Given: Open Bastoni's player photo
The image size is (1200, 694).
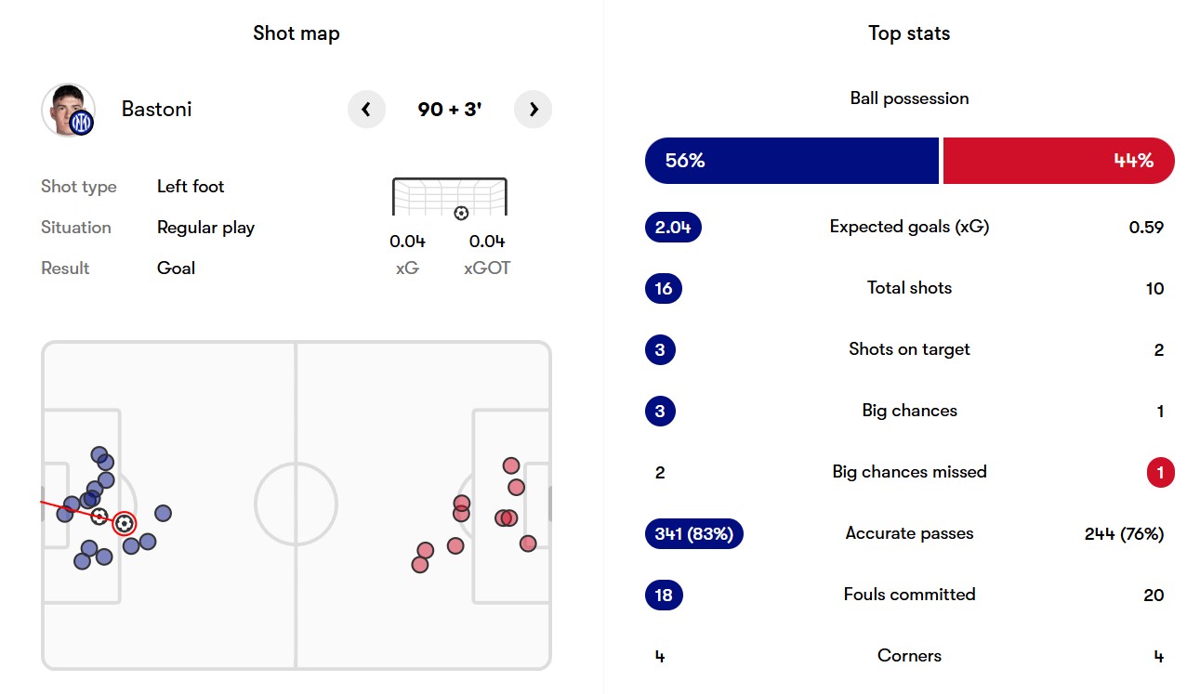Looking at the screenshot, I should coord(65,107).
